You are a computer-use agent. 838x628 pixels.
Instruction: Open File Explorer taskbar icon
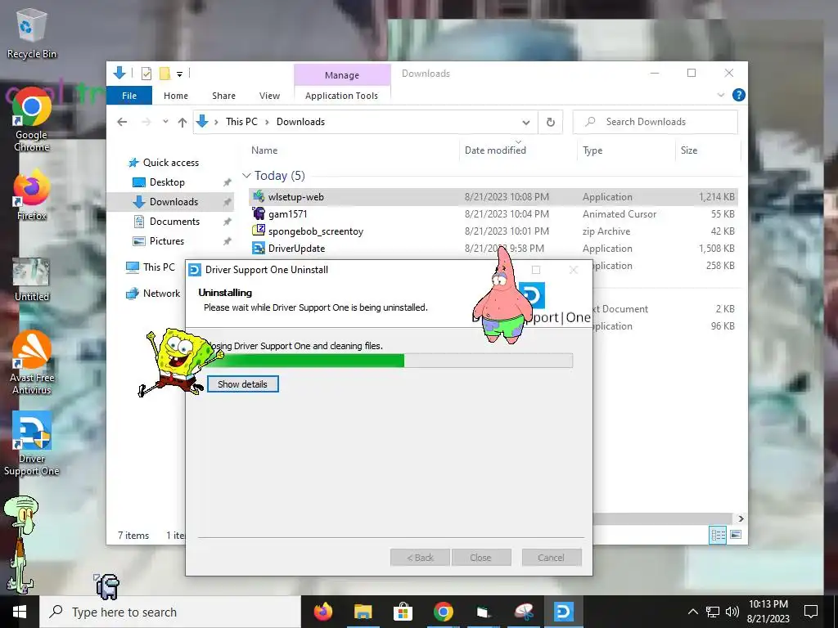(363, 612)
